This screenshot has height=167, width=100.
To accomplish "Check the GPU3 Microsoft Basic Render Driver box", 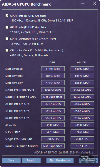I will coord(7,39).
